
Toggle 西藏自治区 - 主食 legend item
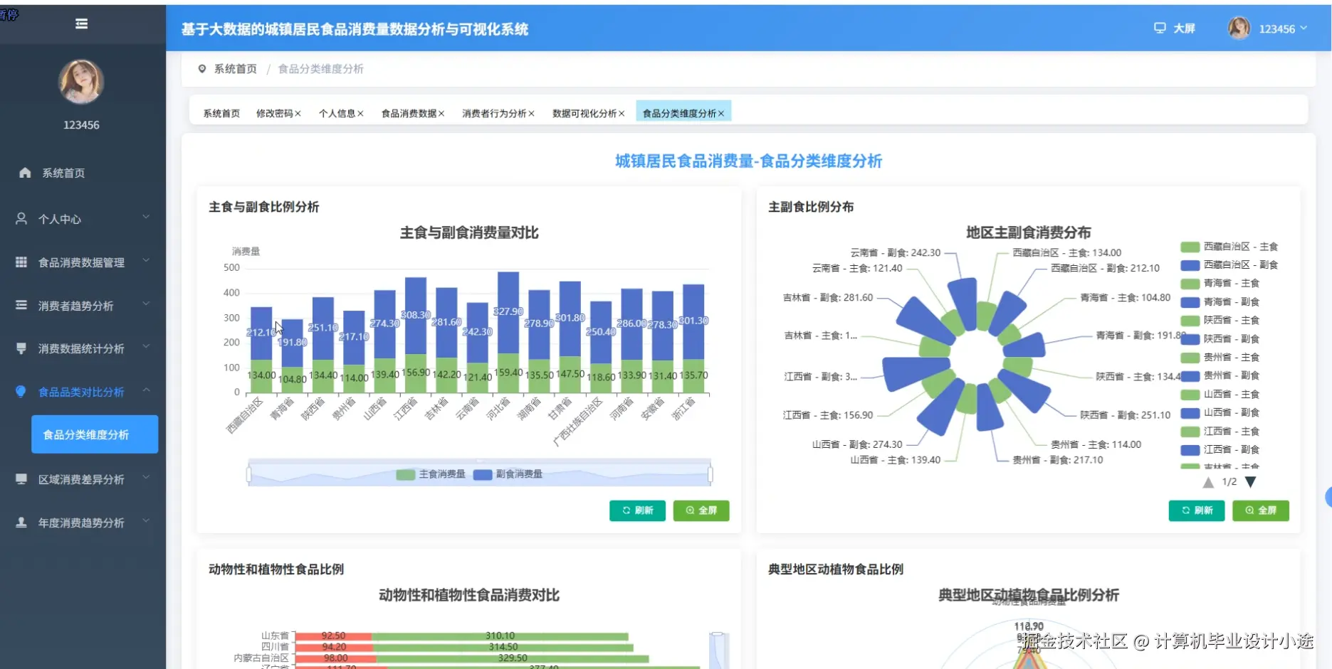[x=1229, y=247]
